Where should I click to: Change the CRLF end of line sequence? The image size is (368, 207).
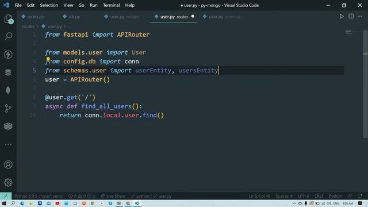tap(319, 196)
